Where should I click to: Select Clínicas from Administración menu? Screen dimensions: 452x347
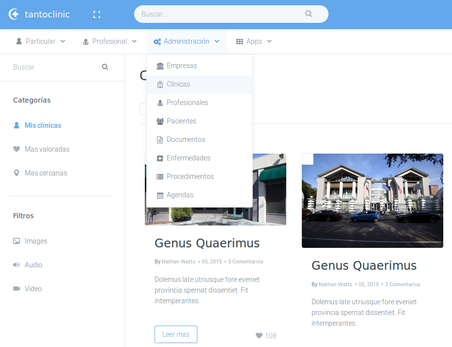(178, 84)
